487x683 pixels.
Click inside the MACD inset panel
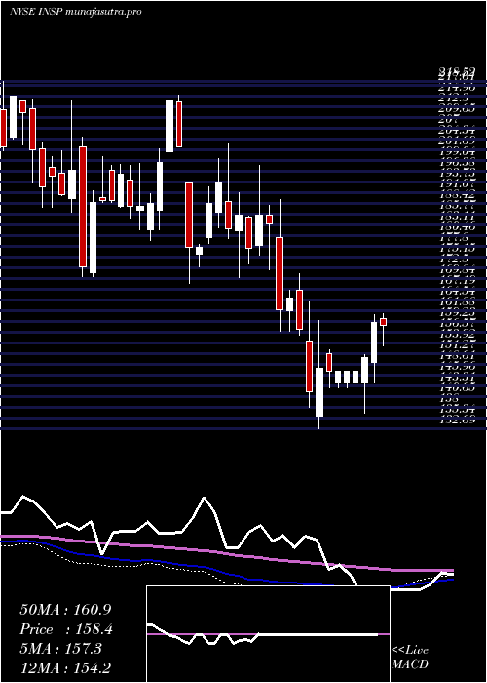[x=268, y=634]
